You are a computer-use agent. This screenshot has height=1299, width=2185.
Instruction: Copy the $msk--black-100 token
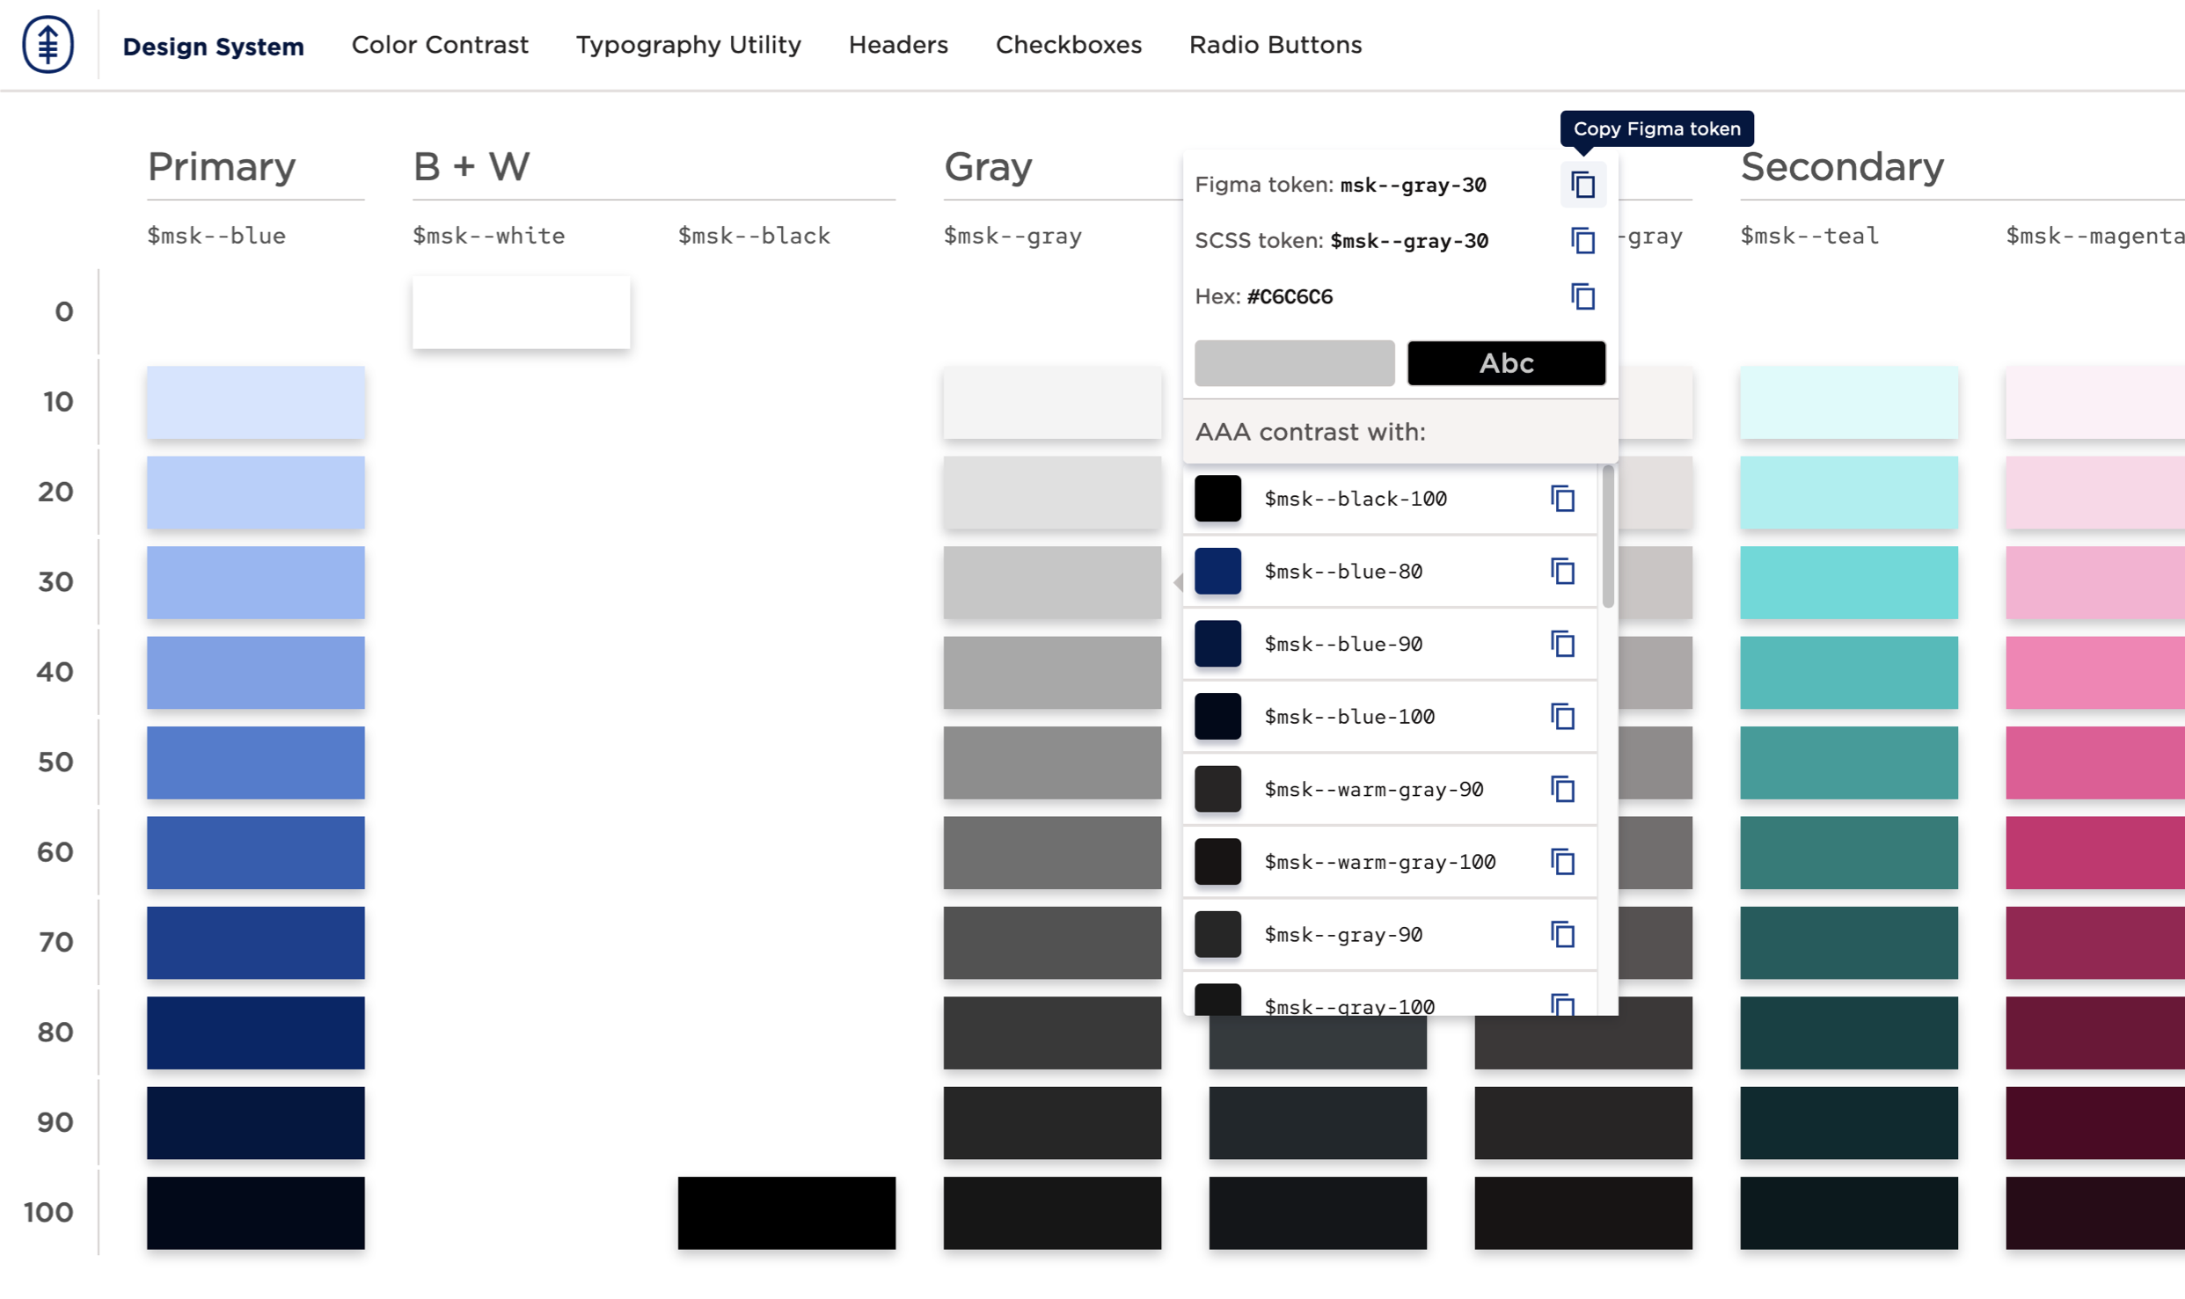pyautogui.click(x=1562, y=499)
